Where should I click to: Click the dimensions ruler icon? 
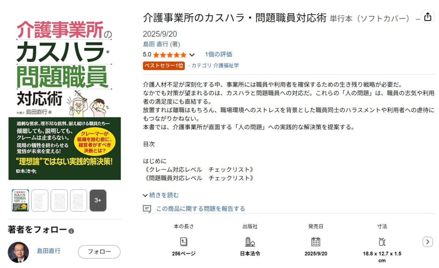[382, 242]
